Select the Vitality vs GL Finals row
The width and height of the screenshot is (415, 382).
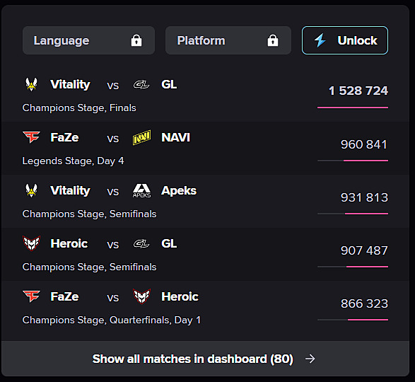(206, 95)
